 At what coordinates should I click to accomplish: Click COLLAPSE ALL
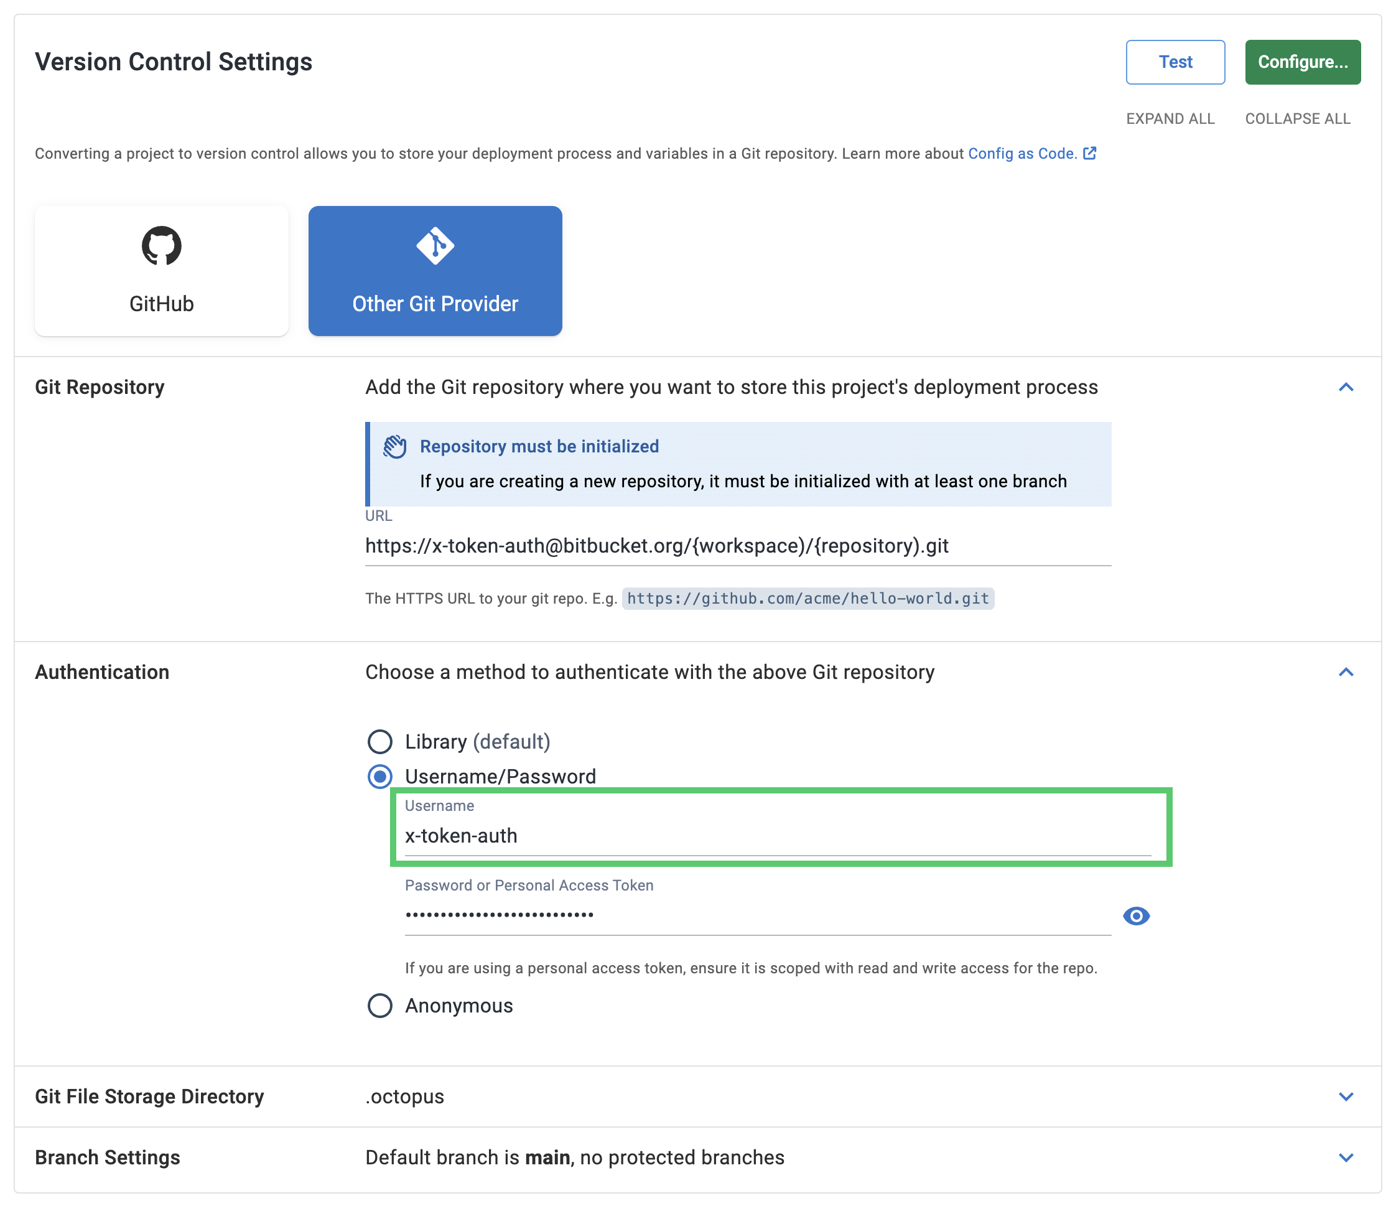(x=1297, y=119)
